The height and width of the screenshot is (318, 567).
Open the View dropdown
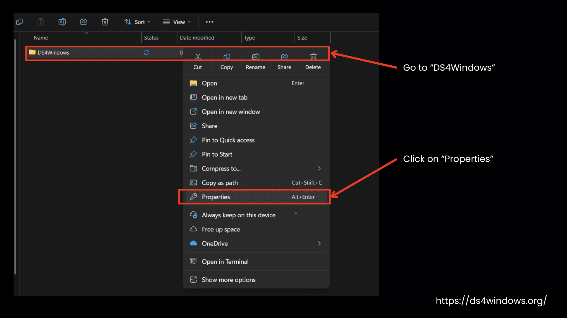tap(177, 22)
